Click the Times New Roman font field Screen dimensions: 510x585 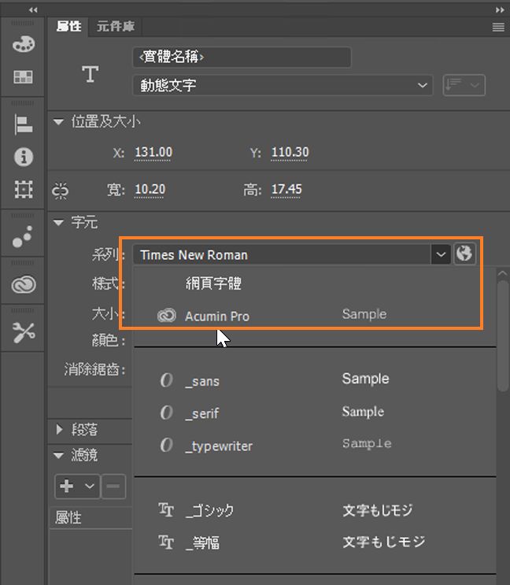coord(282,255)
